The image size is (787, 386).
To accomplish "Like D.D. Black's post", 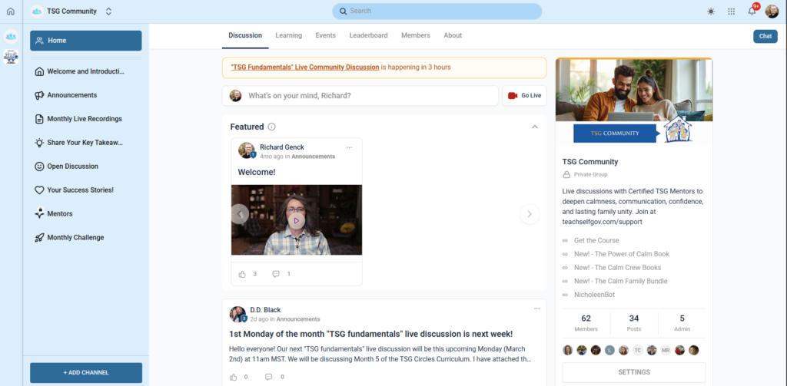I will coord(234,377).
